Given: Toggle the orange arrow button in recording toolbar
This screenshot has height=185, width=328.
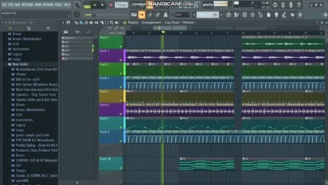Looking at the screenshot, I should tap(142, 14).
